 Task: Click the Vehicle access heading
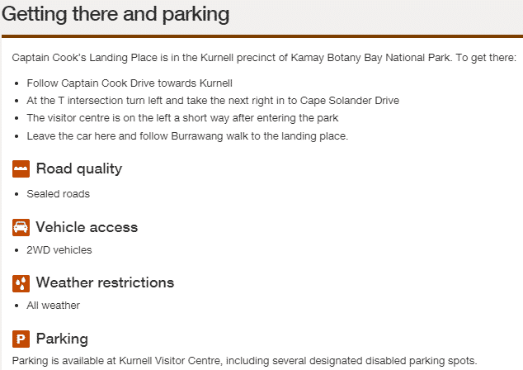click(87, 227)
